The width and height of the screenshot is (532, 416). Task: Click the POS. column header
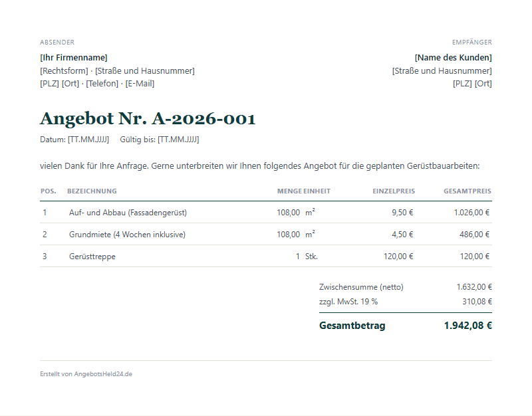point(48,191)
